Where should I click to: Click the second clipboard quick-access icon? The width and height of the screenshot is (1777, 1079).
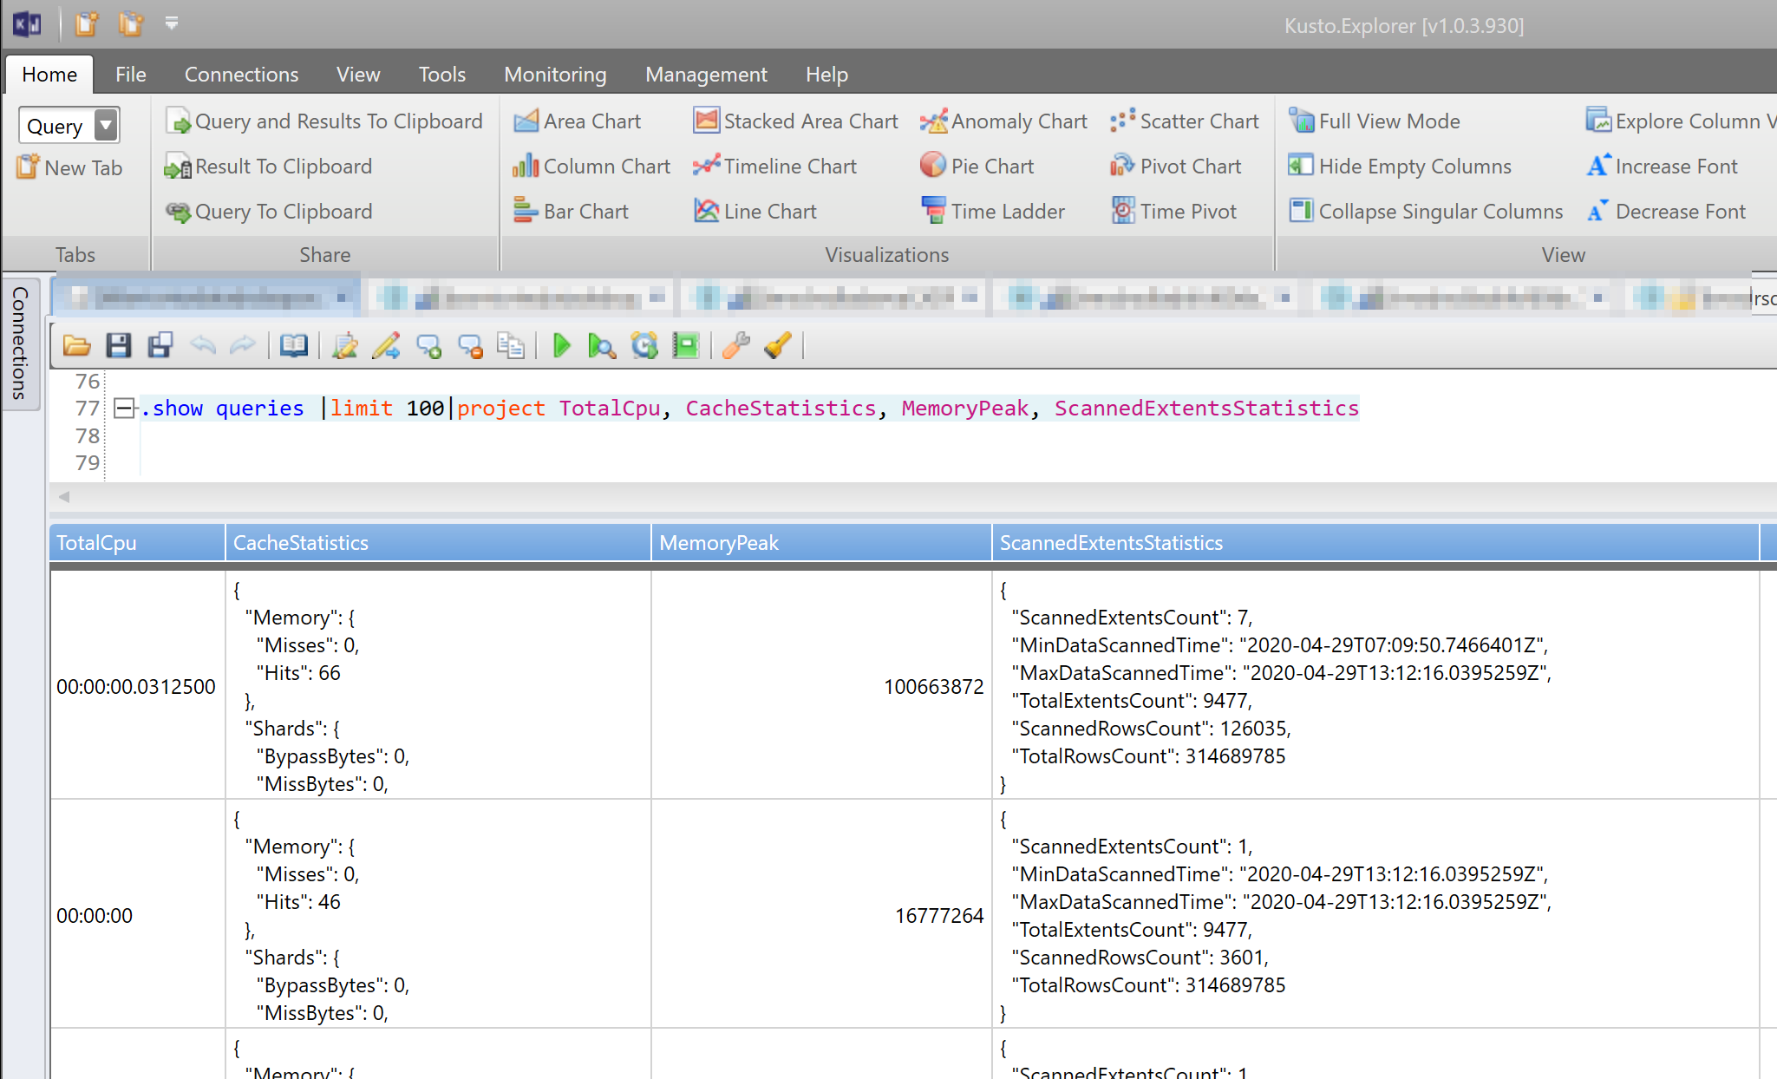click(131, 23)
